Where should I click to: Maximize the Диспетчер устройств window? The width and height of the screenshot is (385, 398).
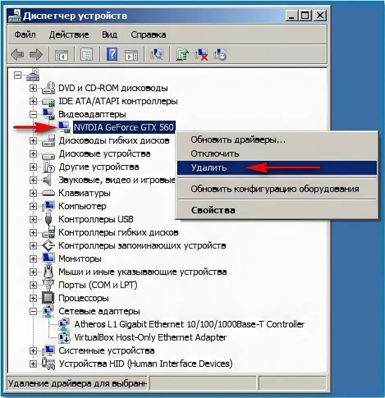click(x=305, y=16)
